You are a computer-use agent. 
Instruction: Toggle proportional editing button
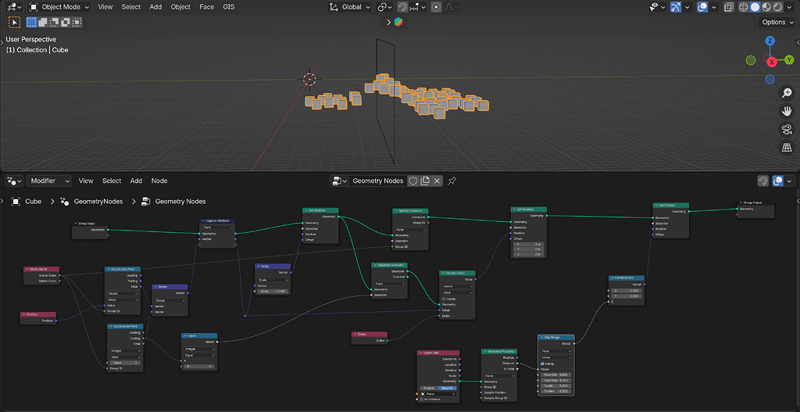(436, 7)
